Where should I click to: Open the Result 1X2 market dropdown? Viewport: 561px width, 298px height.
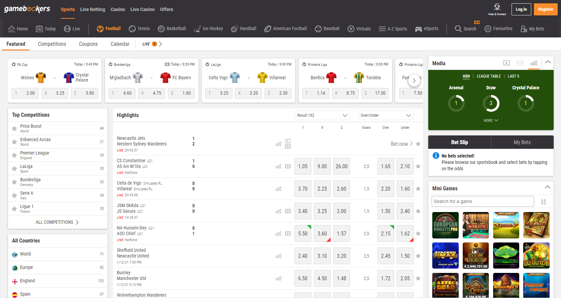(x=322, y=115)
